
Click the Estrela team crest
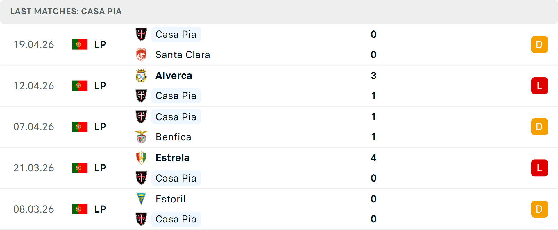tap(141, 158)
